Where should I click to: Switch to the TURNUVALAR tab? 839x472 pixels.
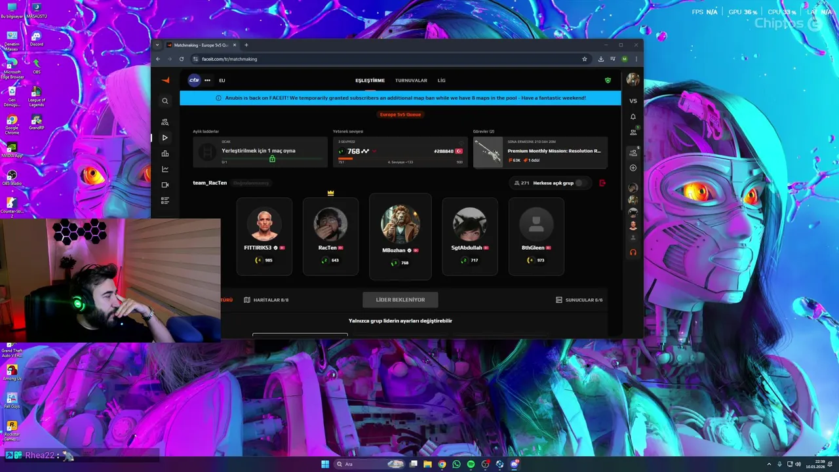pos(411,80)
